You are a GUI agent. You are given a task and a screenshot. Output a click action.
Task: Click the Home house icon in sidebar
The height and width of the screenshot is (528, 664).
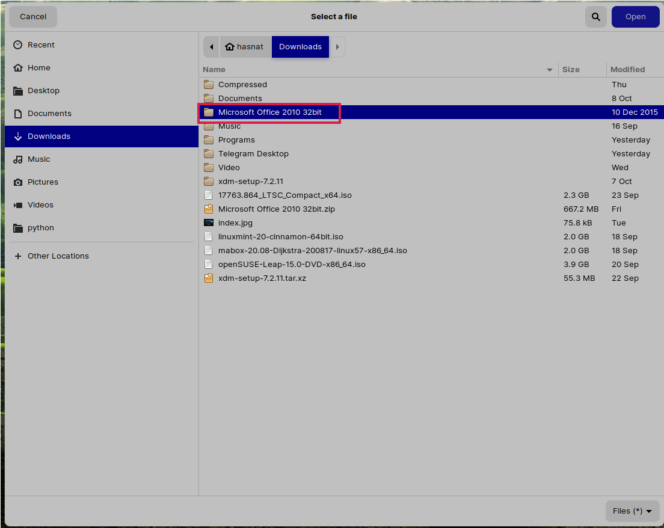click(18, 68)
